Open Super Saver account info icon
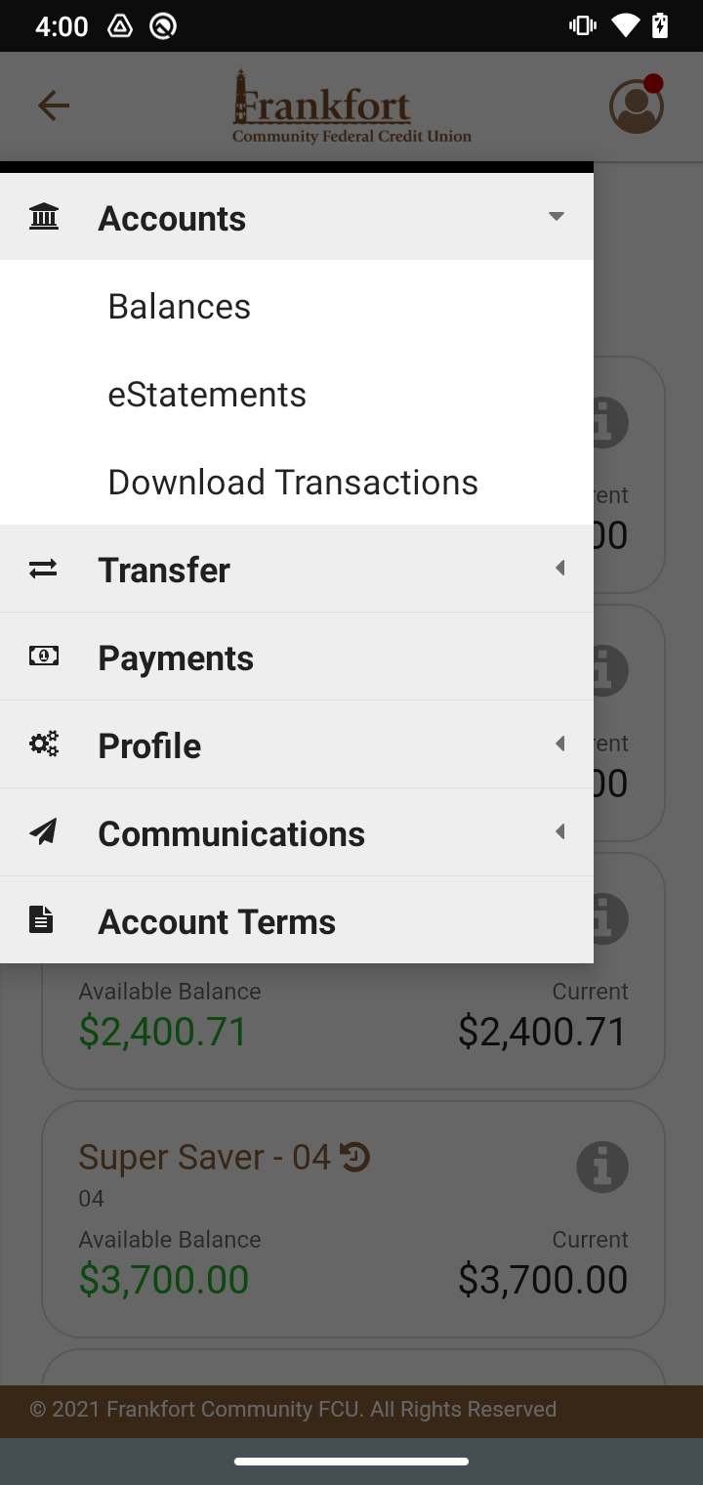The image size is (703, 1485). [602, 1167]
